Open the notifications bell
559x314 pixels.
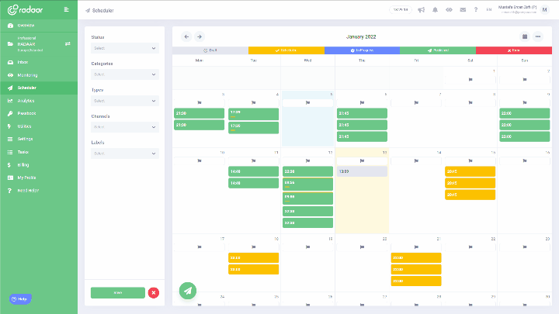tap(435, 10)
